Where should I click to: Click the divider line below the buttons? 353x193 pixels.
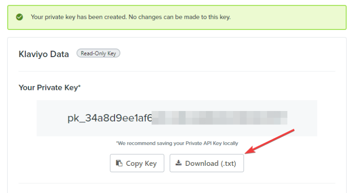point(177,183)
